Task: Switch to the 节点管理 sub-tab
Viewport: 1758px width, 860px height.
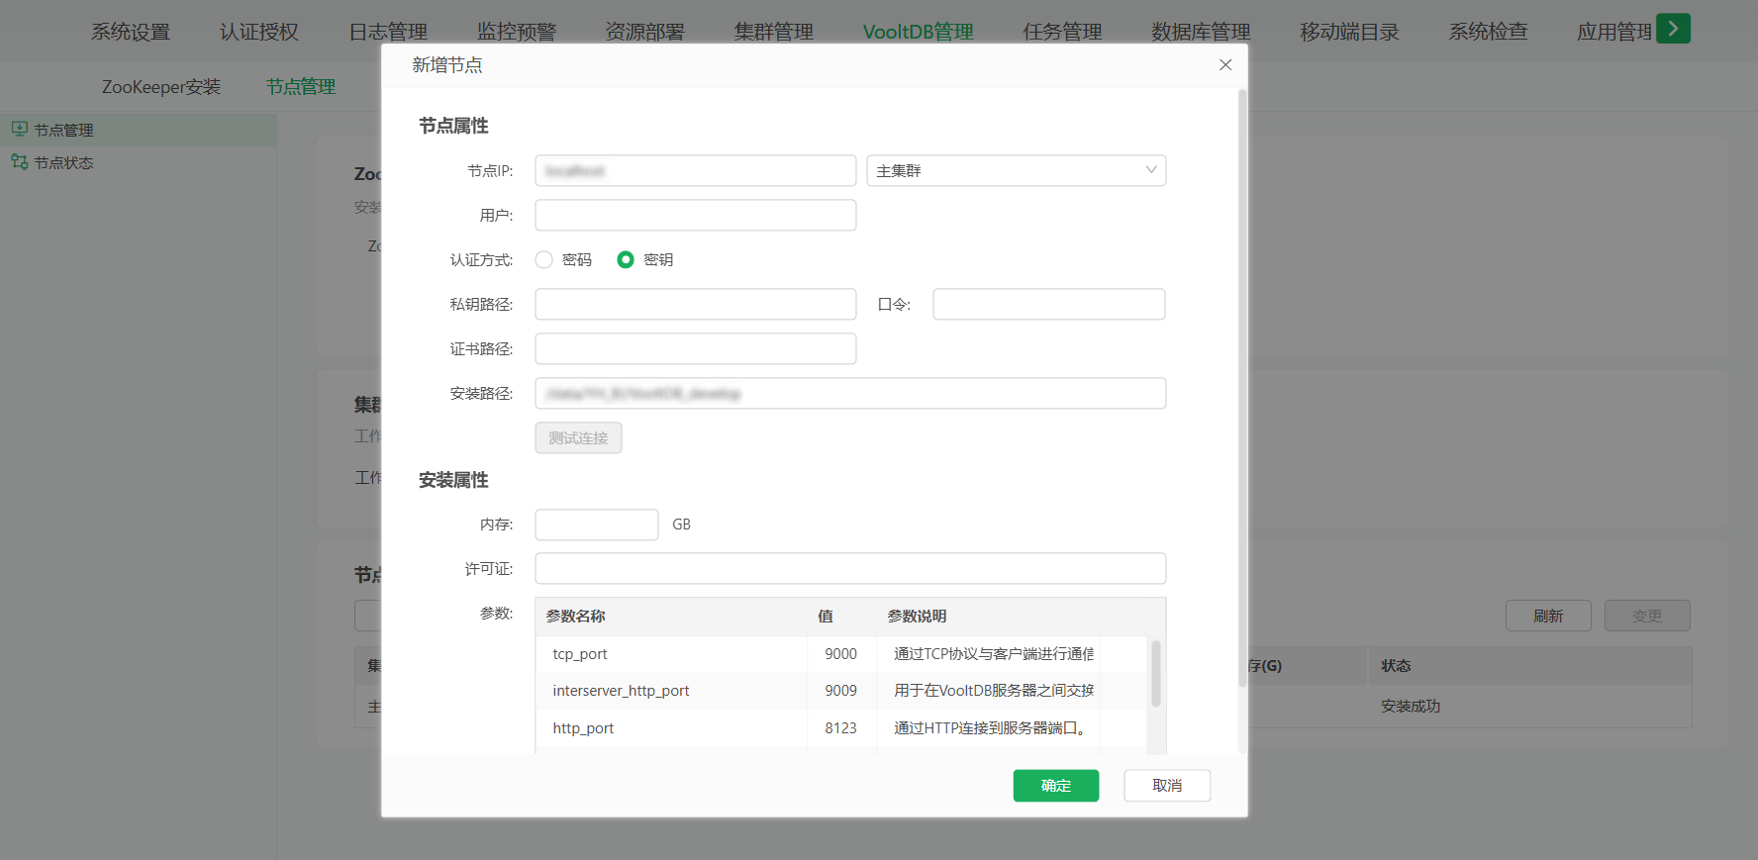Action: point(301,87)
